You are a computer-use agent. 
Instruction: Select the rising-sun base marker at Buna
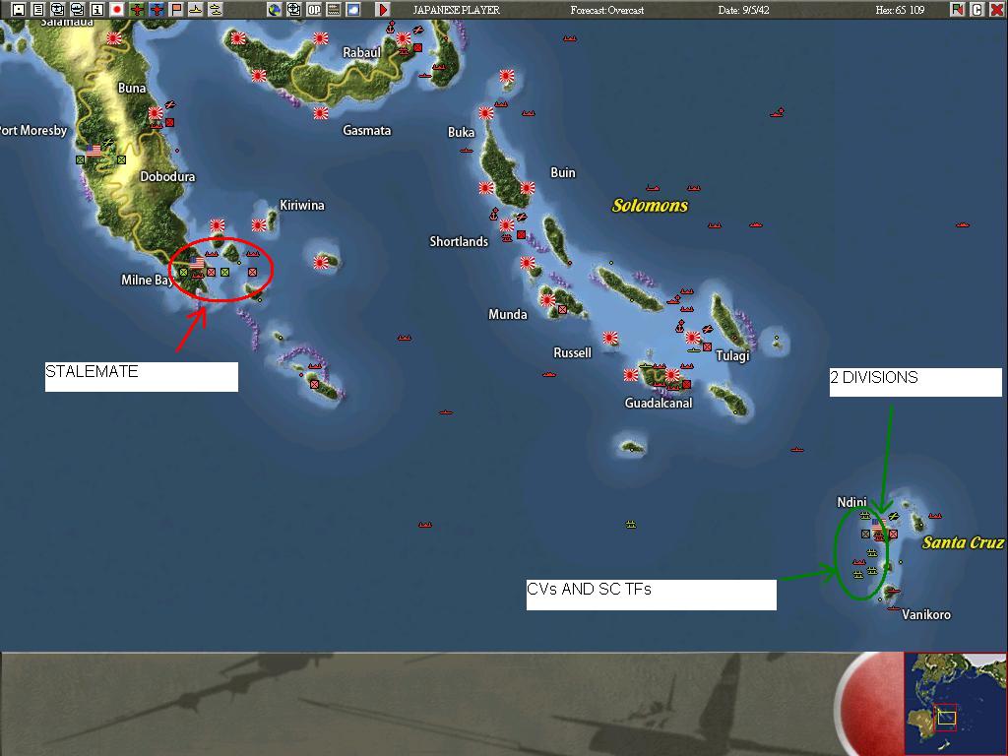point(156,113)
